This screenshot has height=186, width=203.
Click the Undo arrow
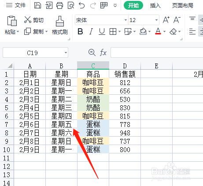82,5
